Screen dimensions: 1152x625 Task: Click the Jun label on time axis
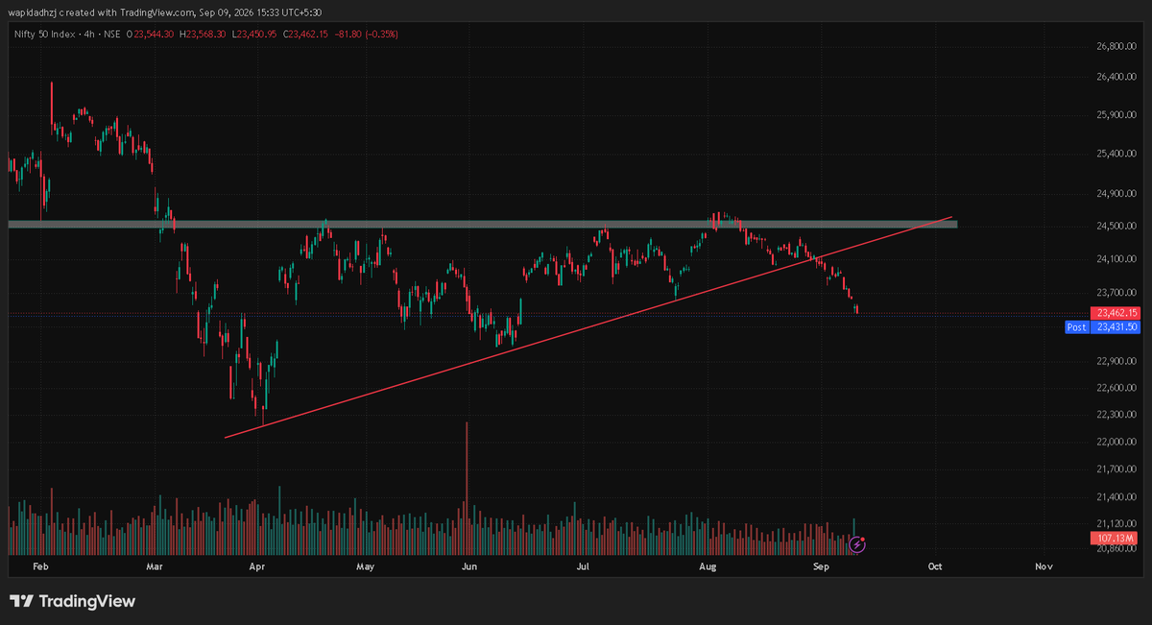tap(469, 566)
